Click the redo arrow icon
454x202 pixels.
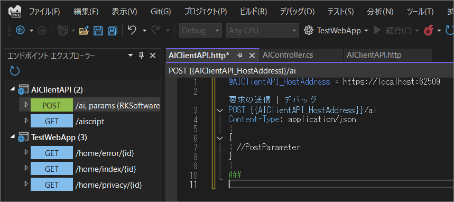(x=156, y=30)
